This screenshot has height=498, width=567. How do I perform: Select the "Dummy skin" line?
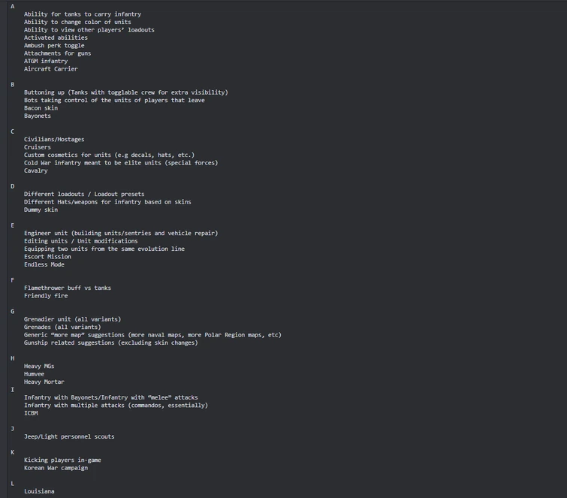41,210
